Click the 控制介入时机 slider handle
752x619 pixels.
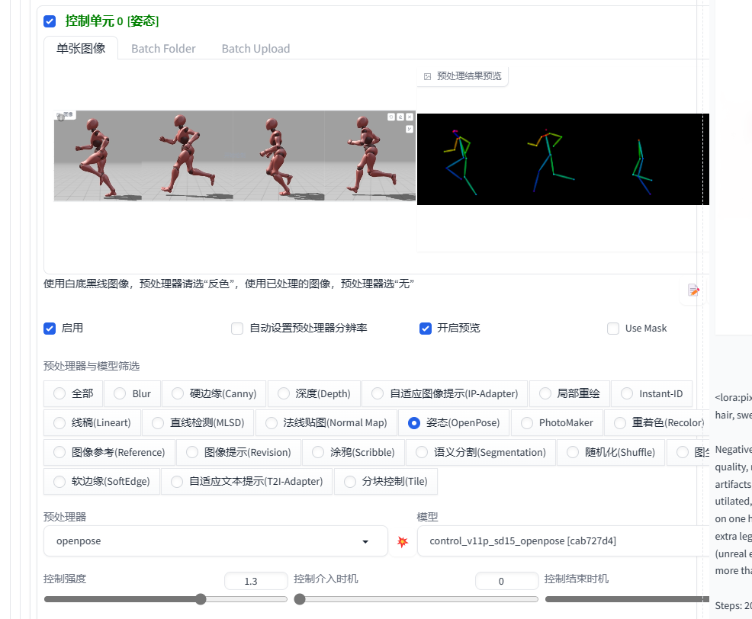[x=300, y=599]
